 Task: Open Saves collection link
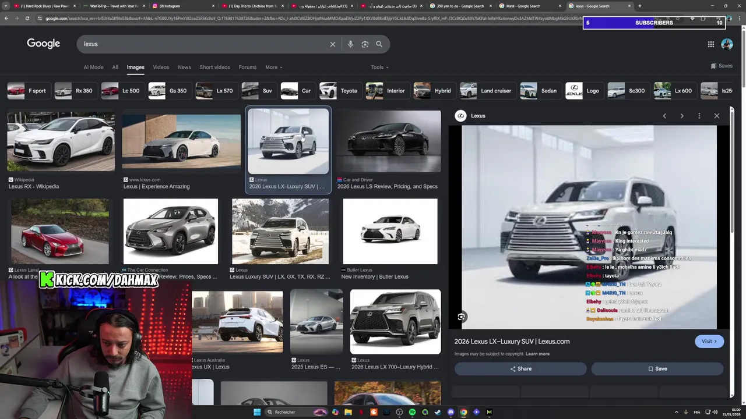click(722, 66)
